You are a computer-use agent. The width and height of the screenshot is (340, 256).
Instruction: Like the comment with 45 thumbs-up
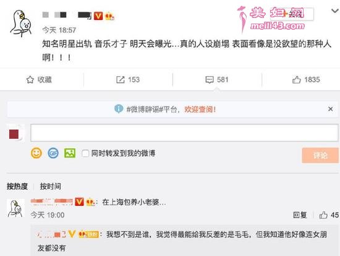pos(323,215)
